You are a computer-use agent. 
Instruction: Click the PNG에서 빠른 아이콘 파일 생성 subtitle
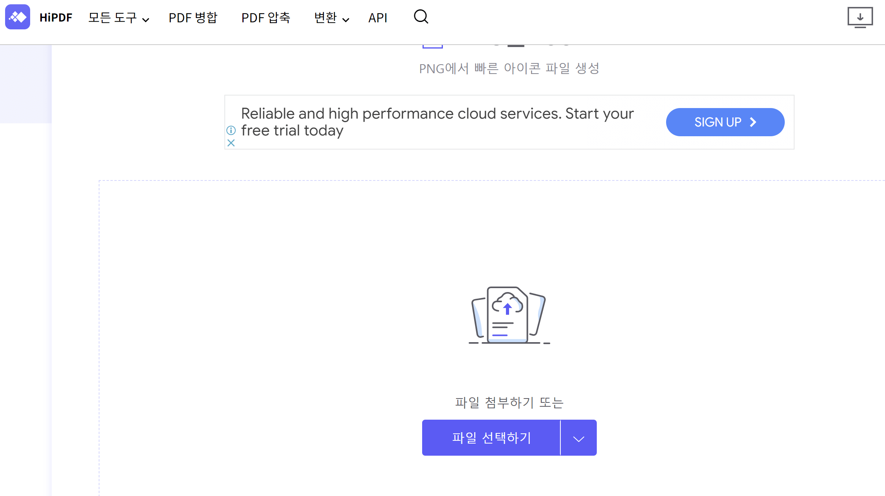[509, 69]
